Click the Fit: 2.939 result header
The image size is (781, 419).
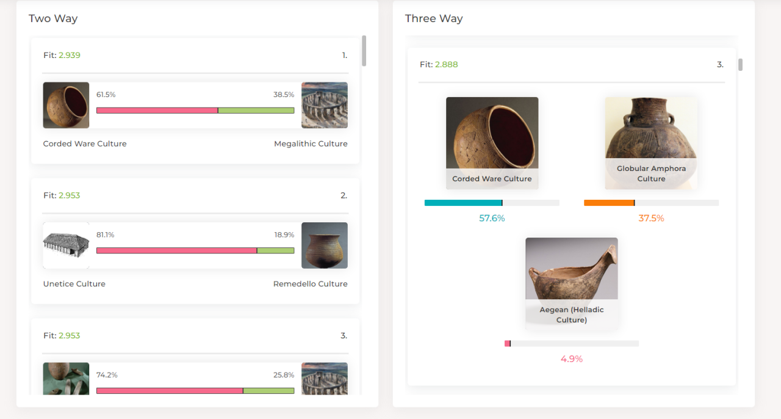[x=195, y=55]
